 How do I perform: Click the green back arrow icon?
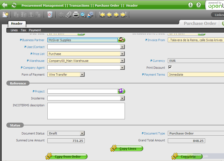point(5,5)
